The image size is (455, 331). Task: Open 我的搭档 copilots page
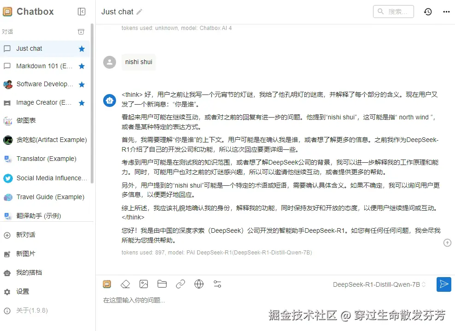(47, 272)
